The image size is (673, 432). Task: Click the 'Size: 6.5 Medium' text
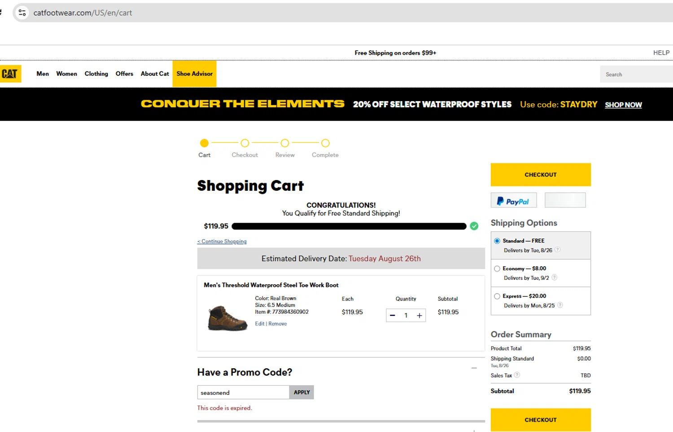pos(275,305)
